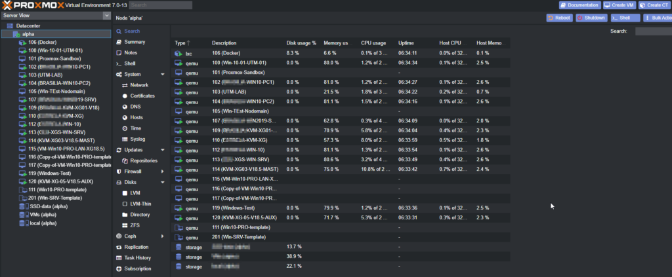Select 105 (Win-TEst-Nodomain) in the tree
The height and width of the screenshot is (277, 672).
pyautogui.click(x=56, y=92)
